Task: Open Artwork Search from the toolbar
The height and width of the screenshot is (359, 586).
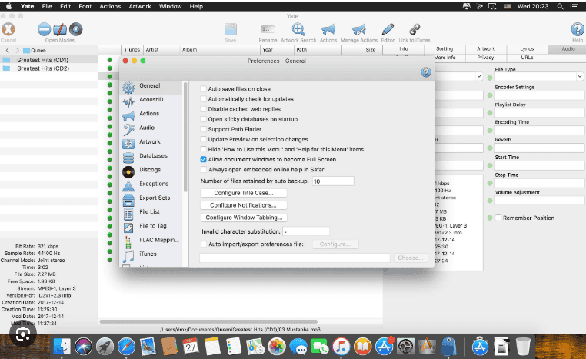Action: (x=298, y=29)
